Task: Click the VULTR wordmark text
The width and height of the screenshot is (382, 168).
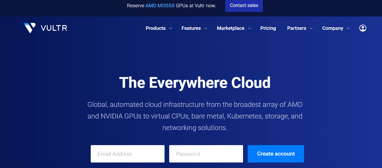Action: point(54,28)
